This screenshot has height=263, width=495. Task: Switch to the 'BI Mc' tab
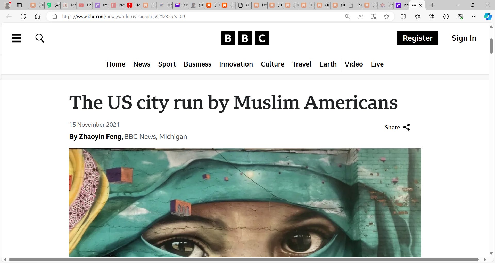pyautogui.click(x=69, y=5)
